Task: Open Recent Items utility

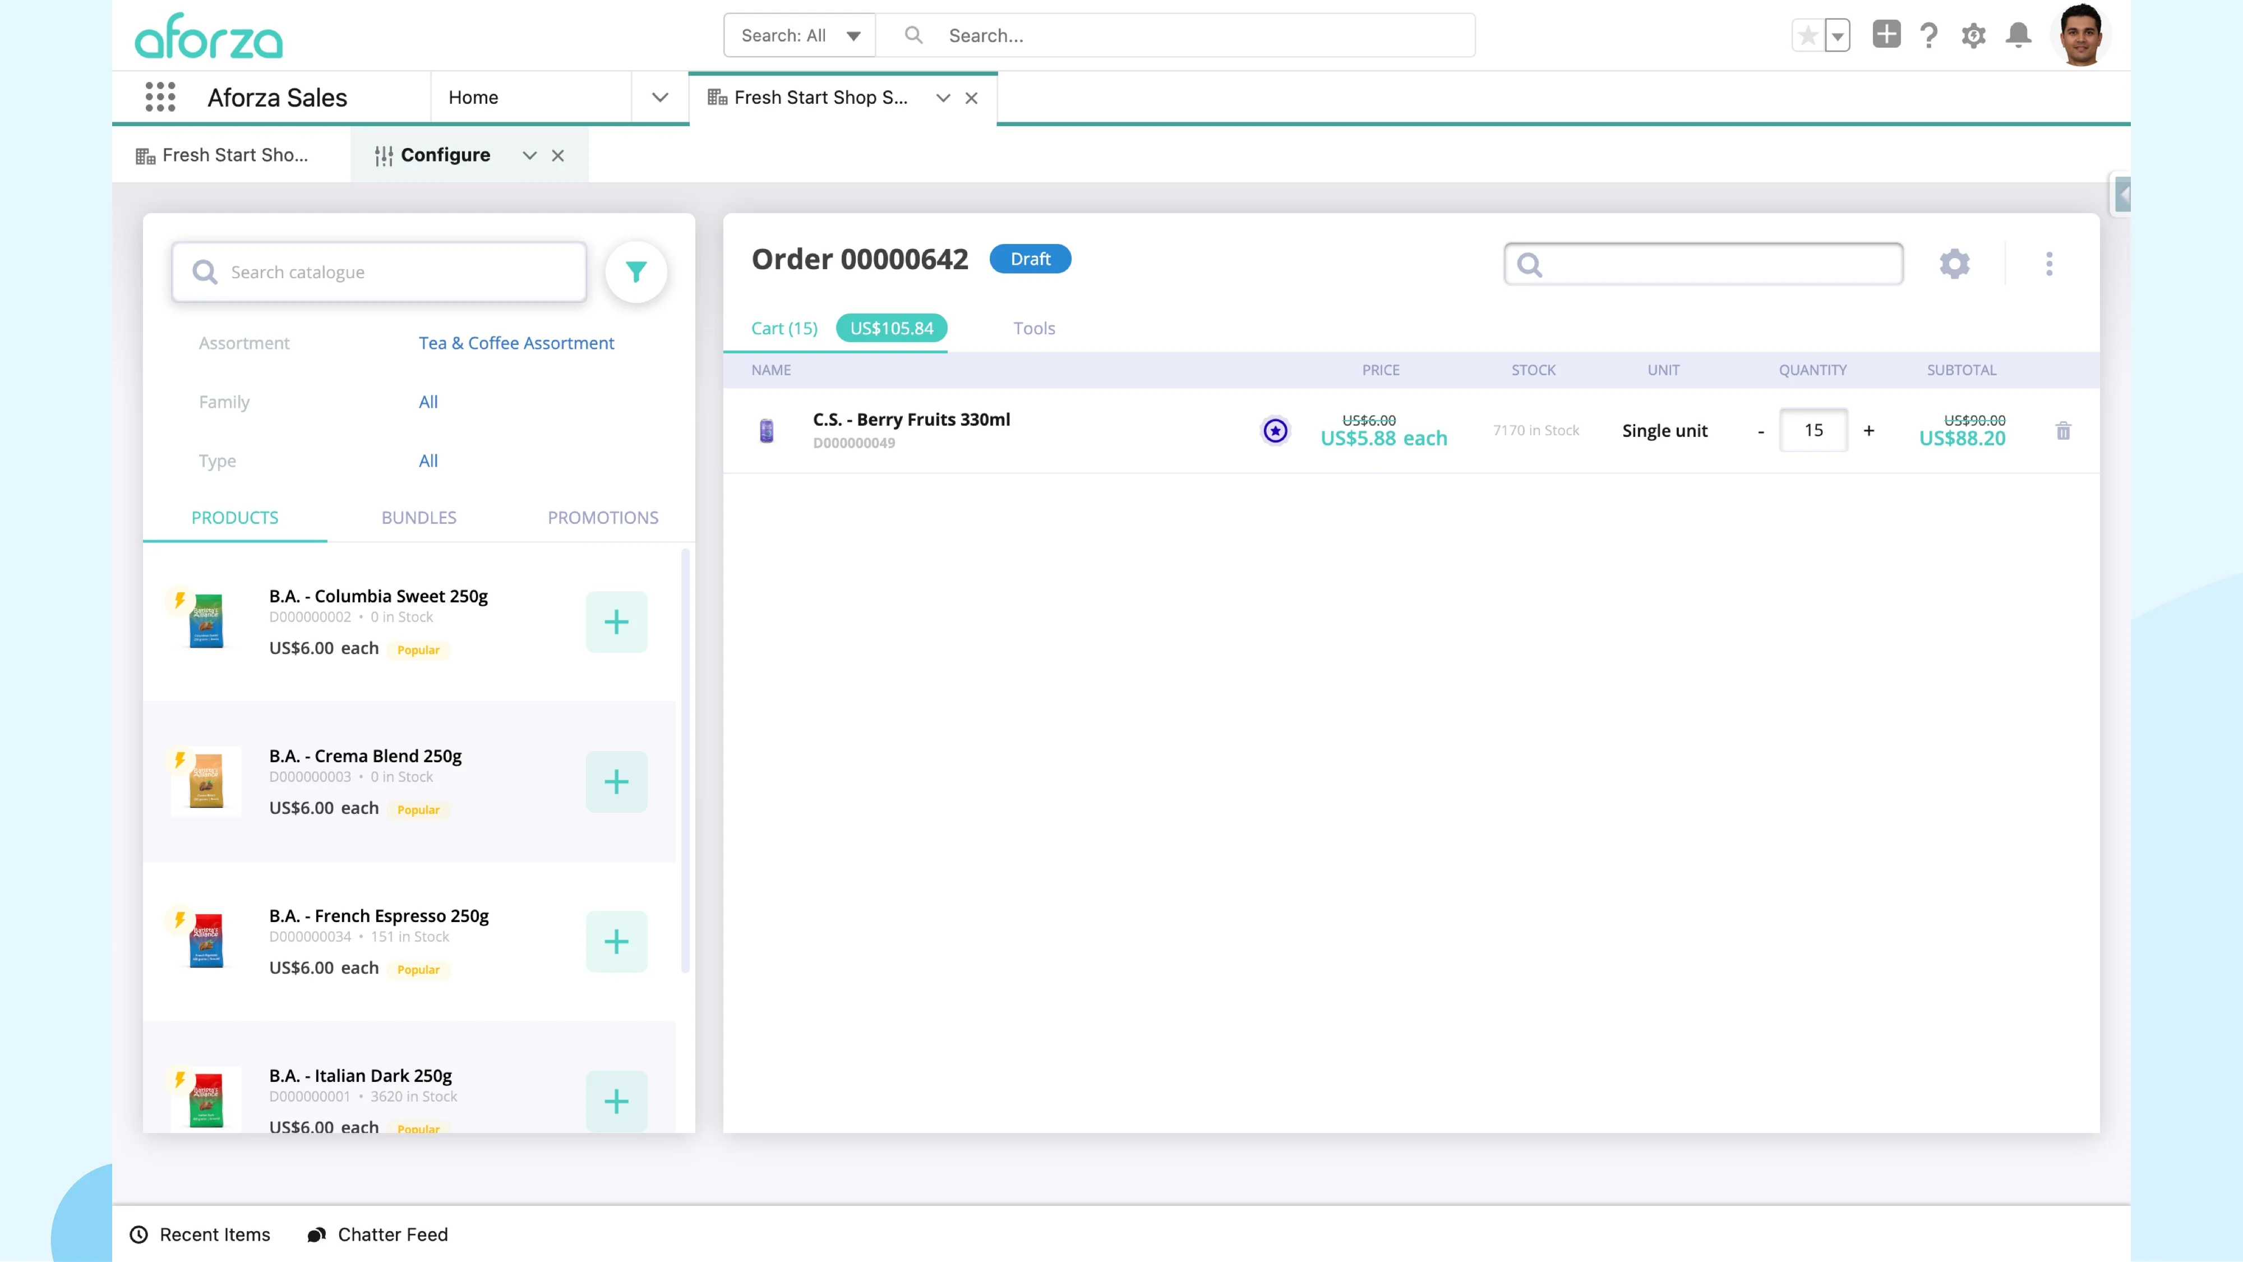Action: click(x=200, y=1235)
